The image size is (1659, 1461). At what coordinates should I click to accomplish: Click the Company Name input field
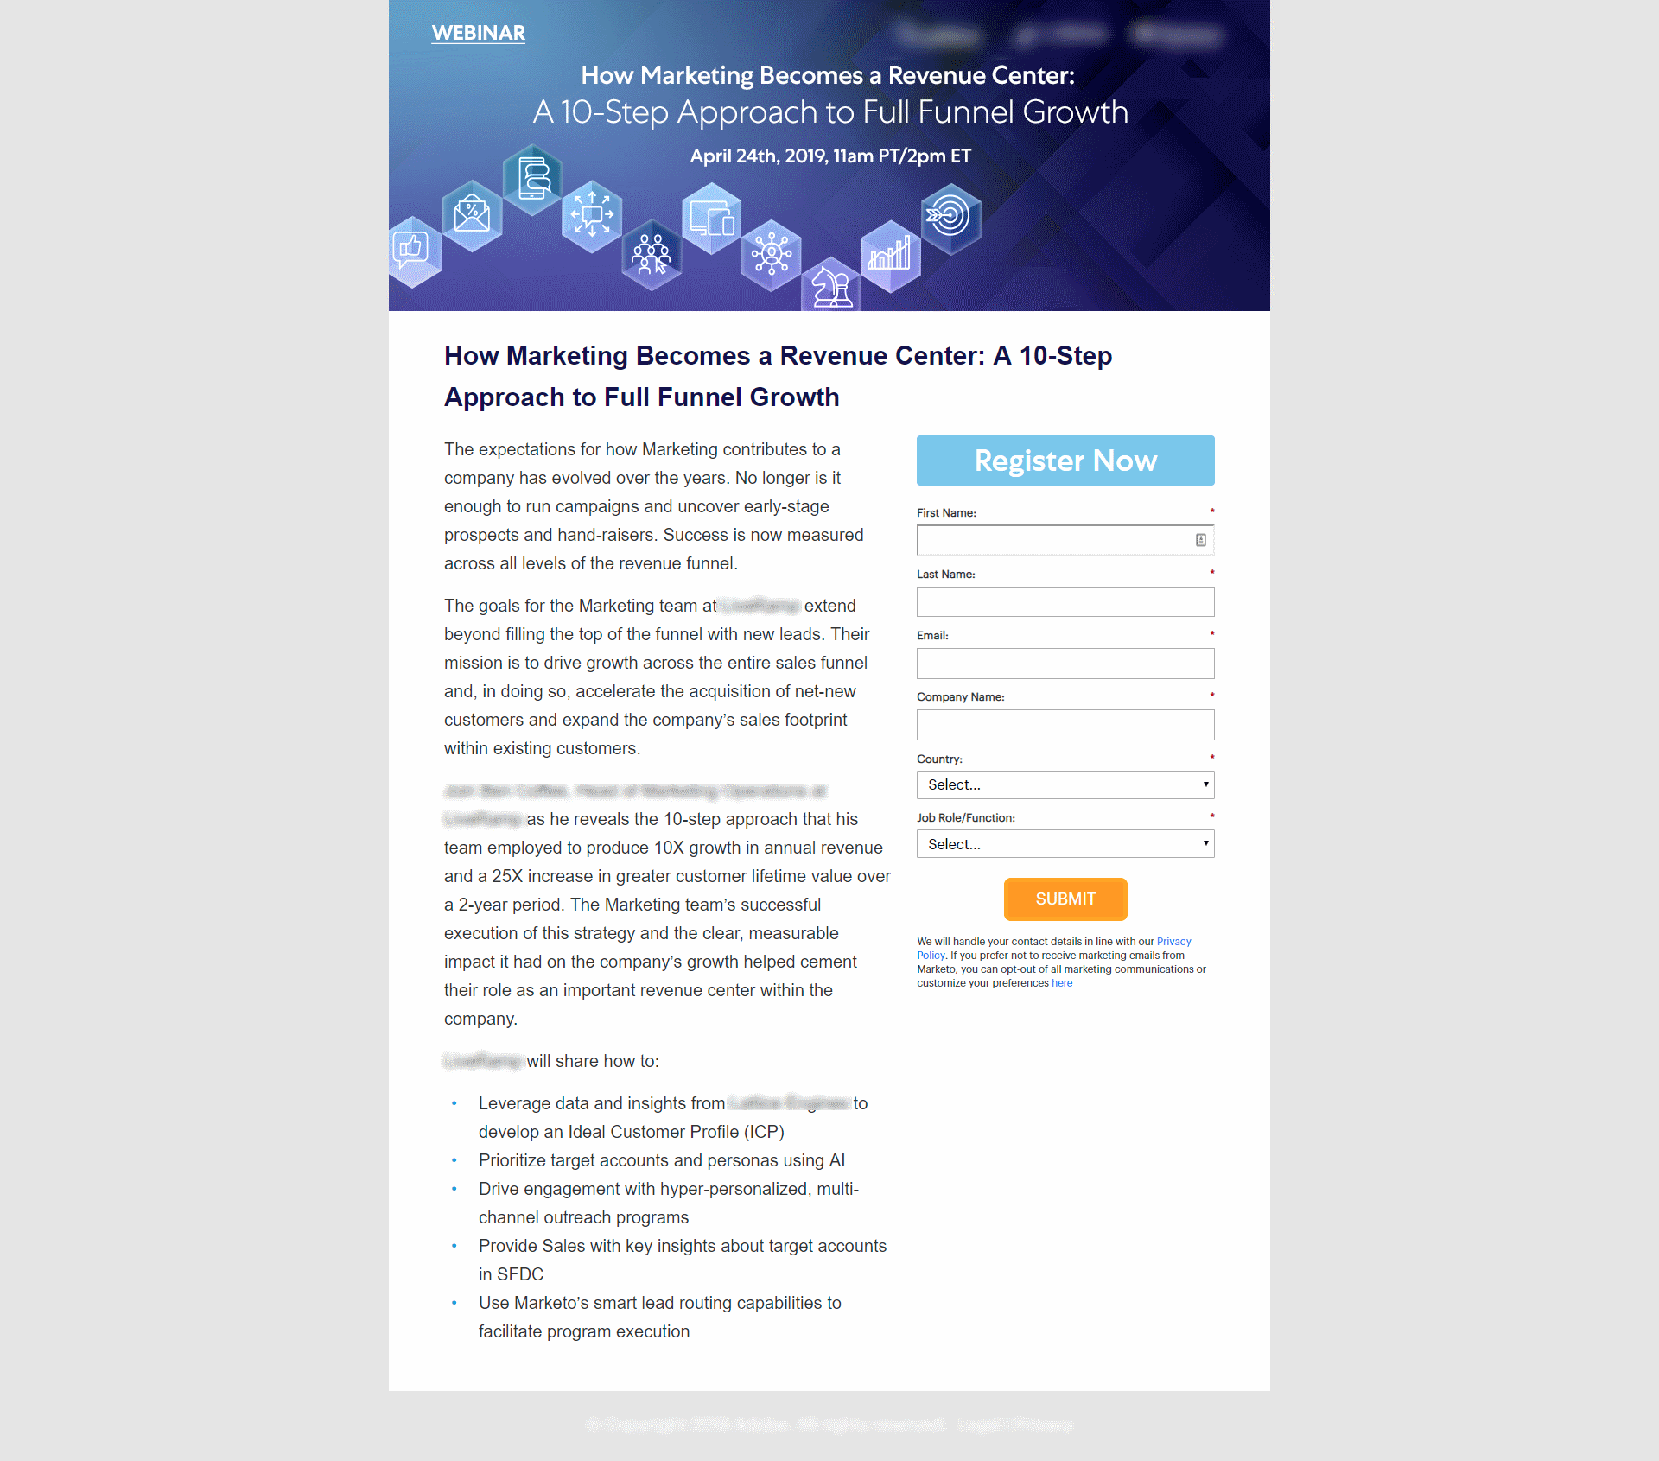pyautogui.click(x=1064, y=723)
